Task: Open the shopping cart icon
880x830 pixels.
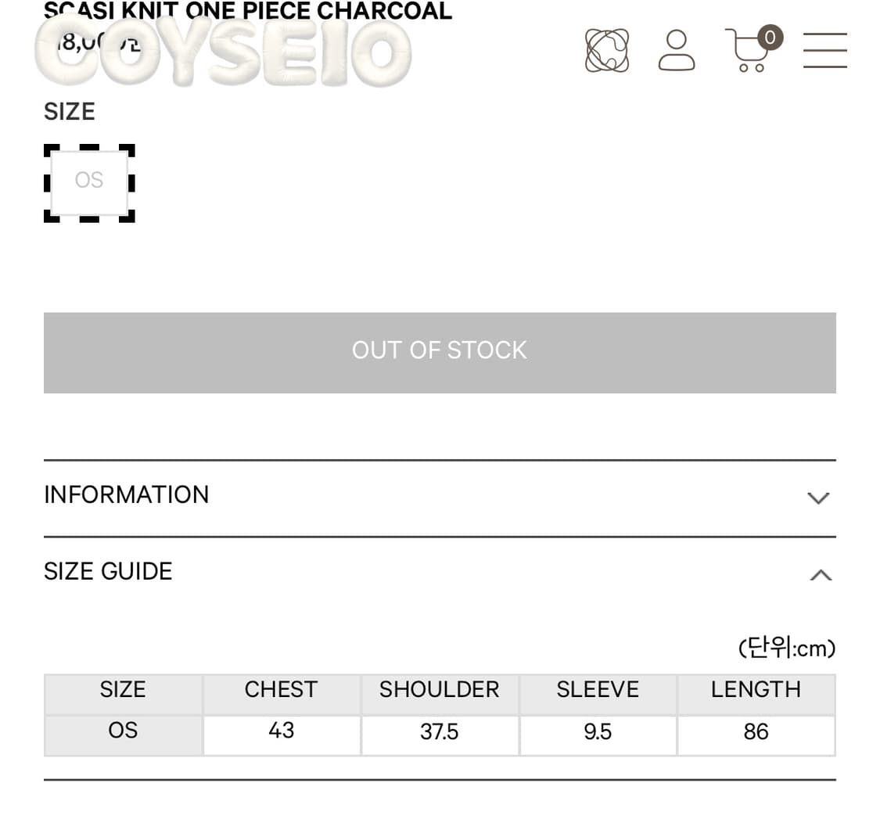Action: (747, 53)
